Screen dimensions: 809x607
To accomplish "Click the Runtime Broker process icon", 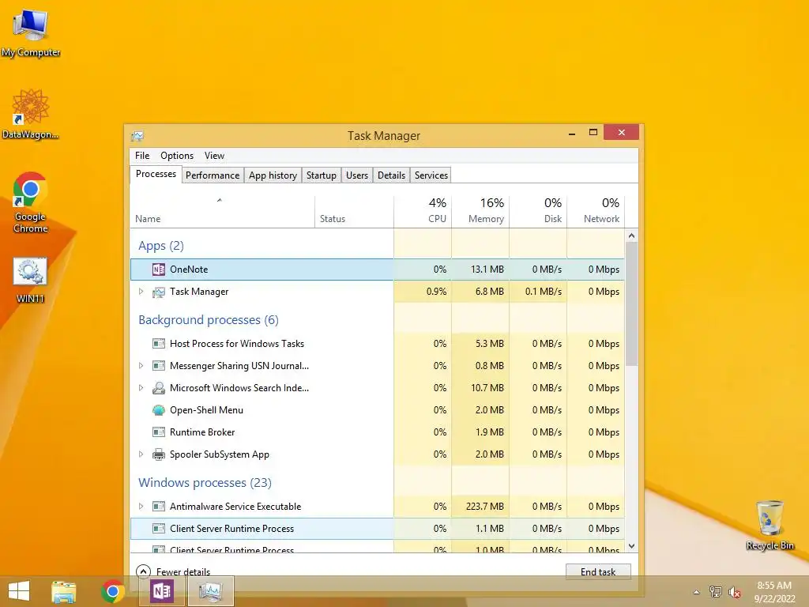I will coord(158,432).
